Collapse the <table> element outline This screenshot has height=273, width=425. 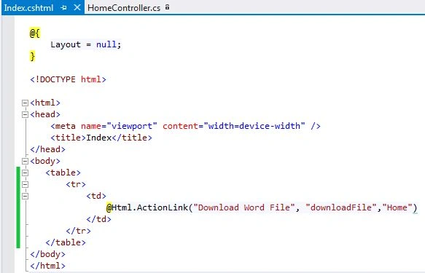25,173
